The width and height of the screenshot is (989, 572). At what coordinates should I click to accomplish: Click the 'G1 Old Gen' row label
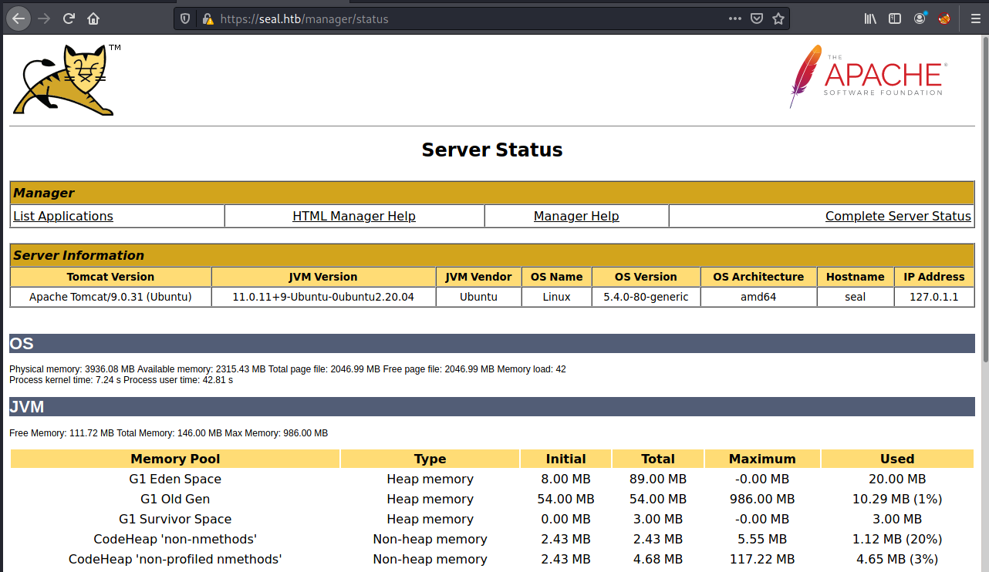[x=175, y=499]
